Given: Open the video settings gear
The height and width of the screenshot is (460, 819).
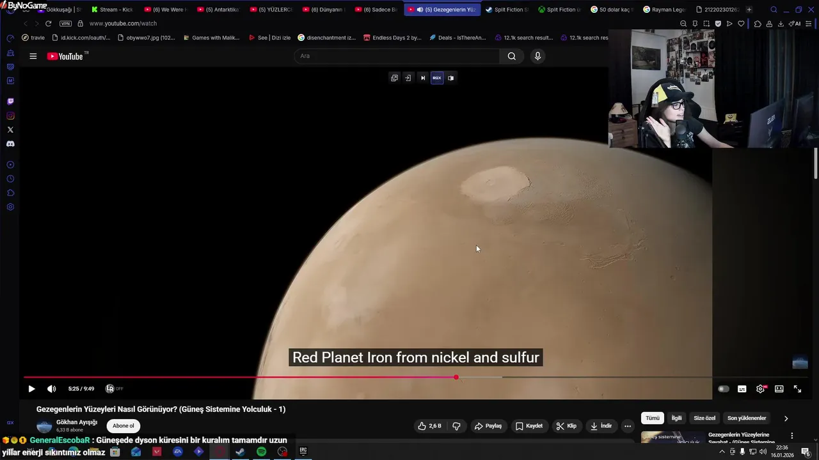Looking at the screenshot, I should (760, 388).
